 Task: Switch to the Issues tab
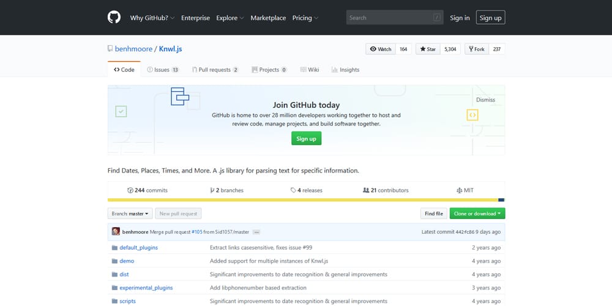click(163, 70)
